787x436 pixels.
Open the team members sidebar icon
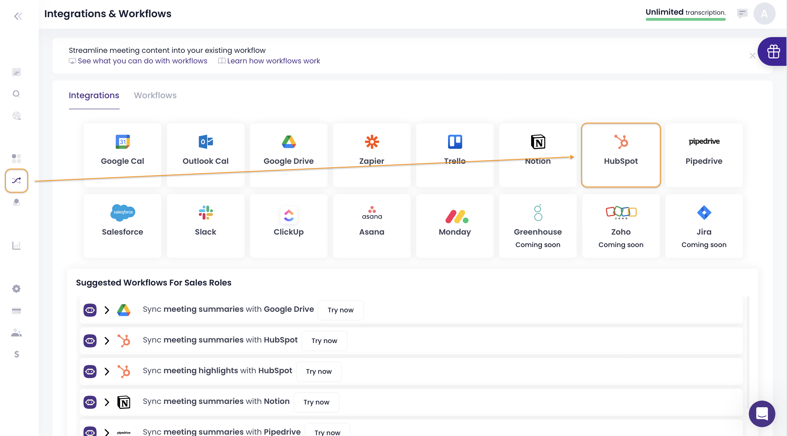(x=17, y=333)
